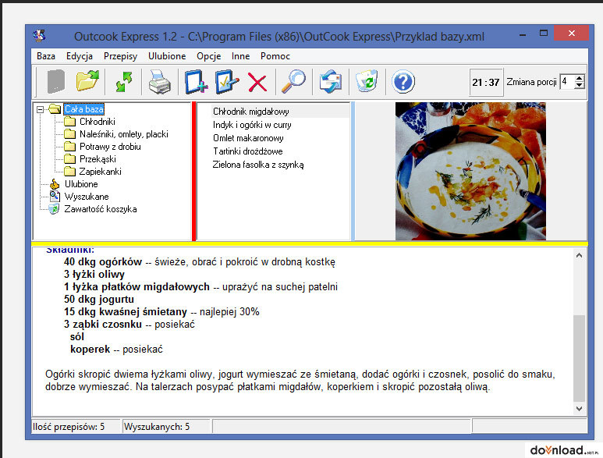The width and height of the screenshot is (603, 458).
Task: Click the recipe text scrollbar up arrow
Action: coord(579,255)
